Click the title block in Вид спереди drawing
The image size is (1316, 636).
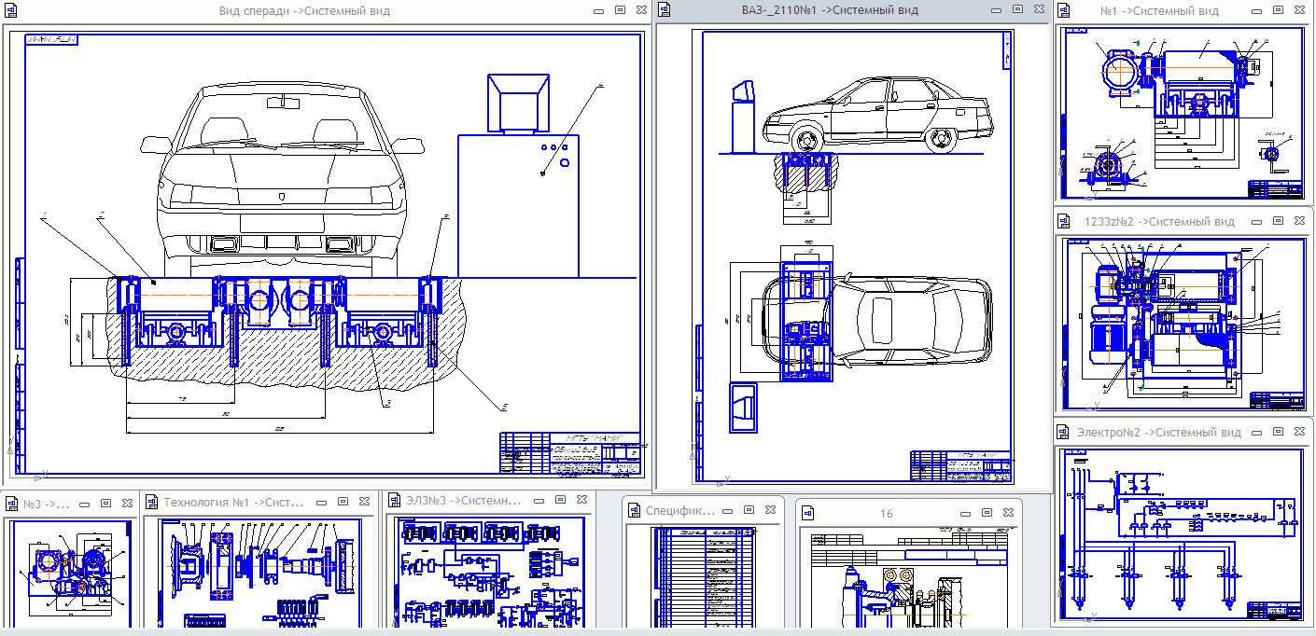point(571,453)
